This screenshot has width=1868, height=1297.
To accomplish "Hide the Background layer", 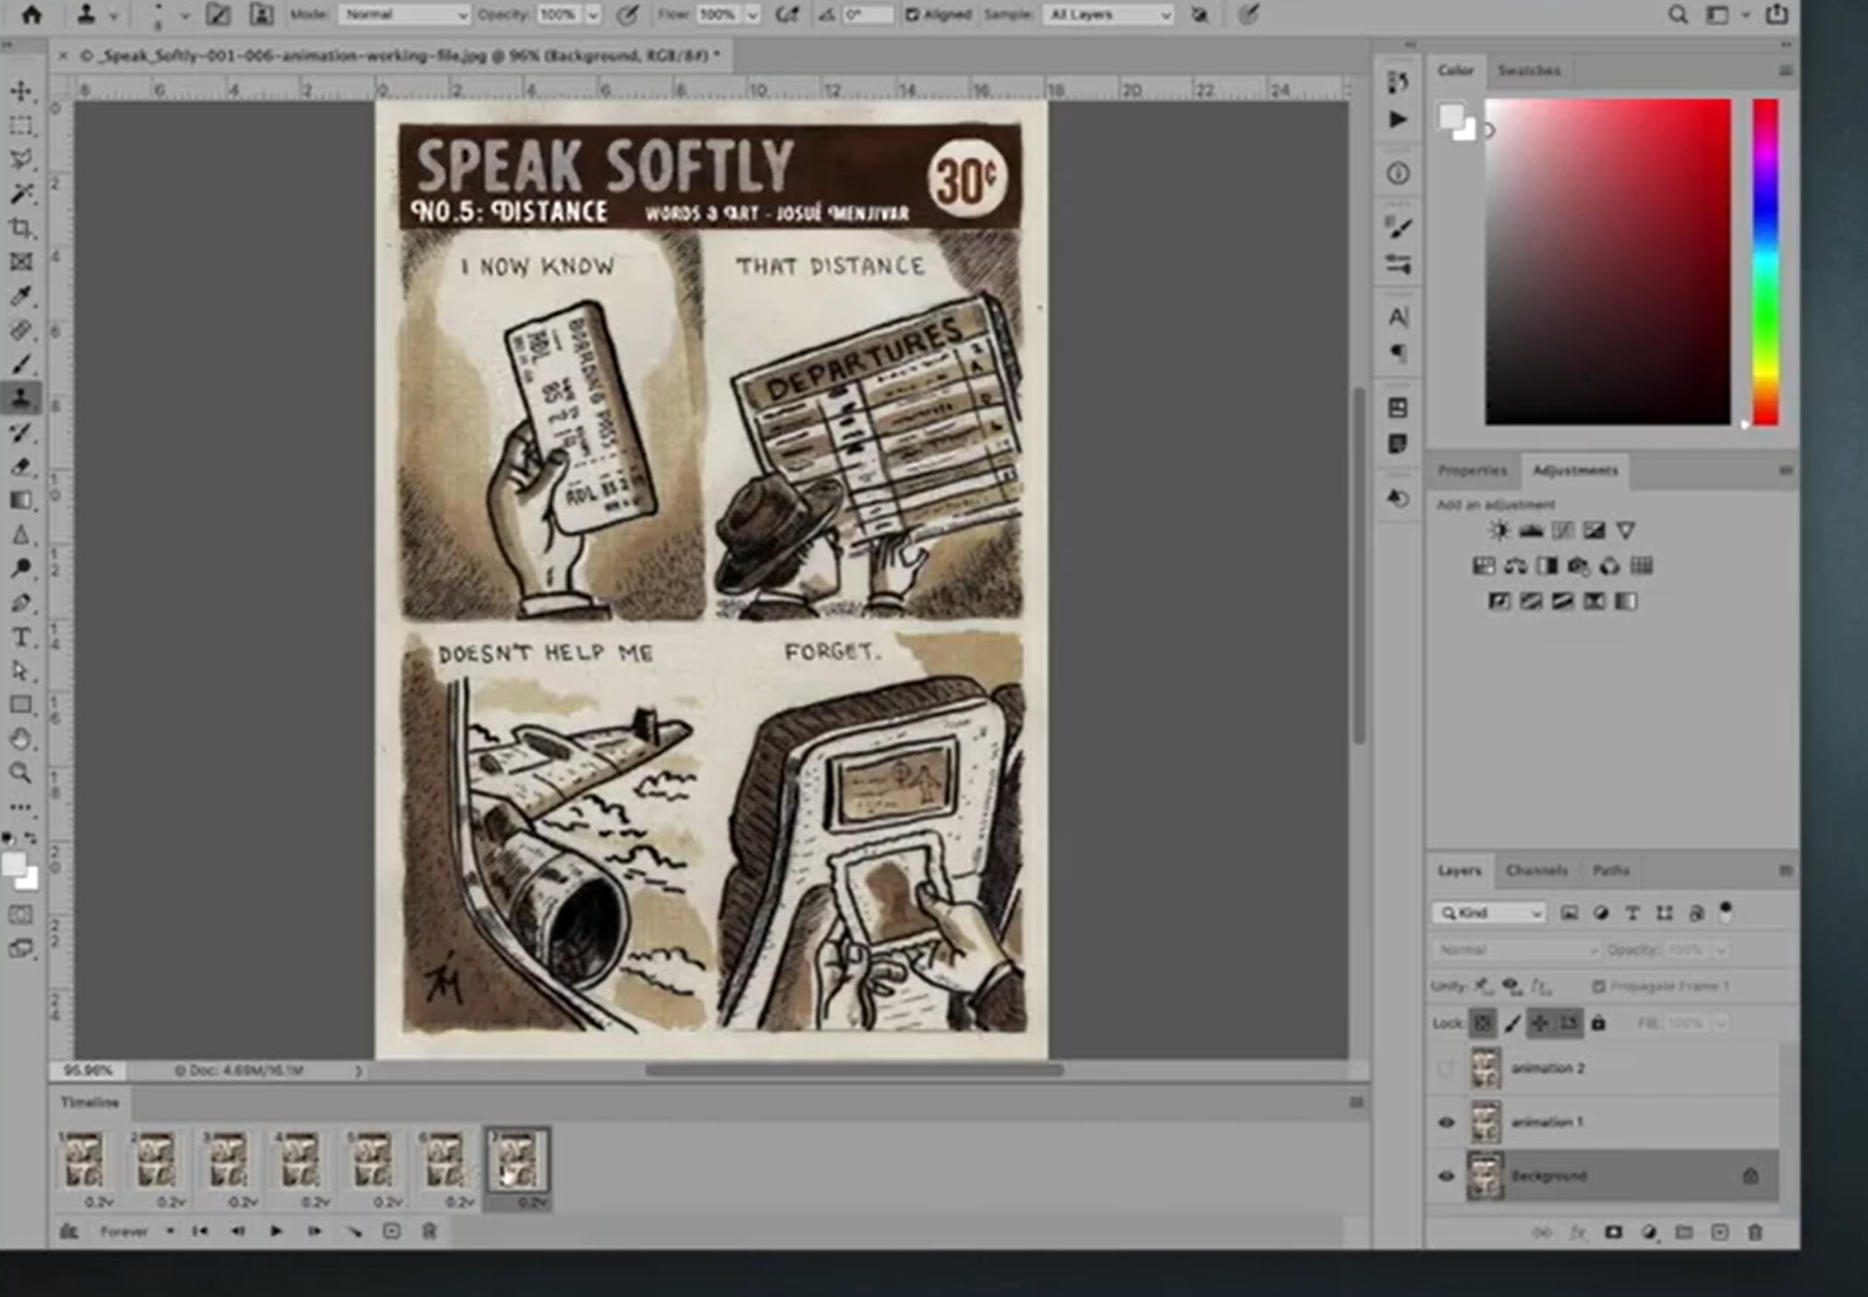I will pos(1446,1176).
